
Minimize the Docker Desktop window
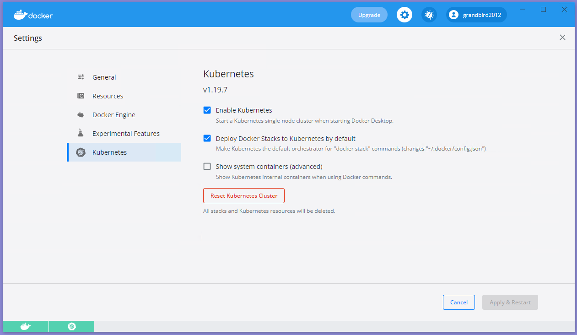point(523,9)
